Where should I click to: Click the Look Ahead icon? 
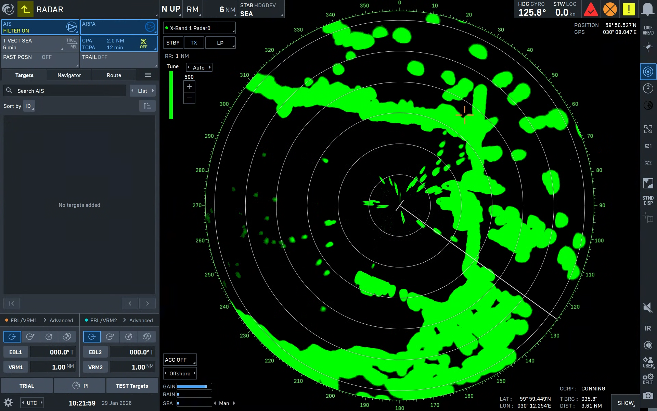click(648, 30)
